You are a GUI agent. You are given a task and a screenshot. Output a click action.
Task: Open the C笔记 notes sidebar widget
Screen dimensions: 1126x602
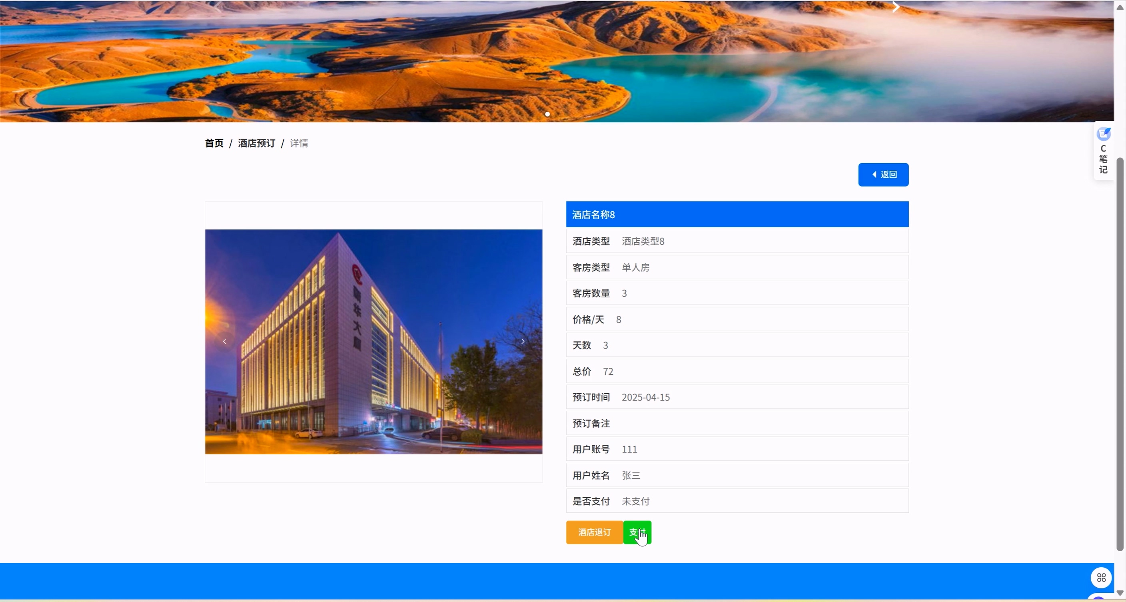tap(1103, 151)
